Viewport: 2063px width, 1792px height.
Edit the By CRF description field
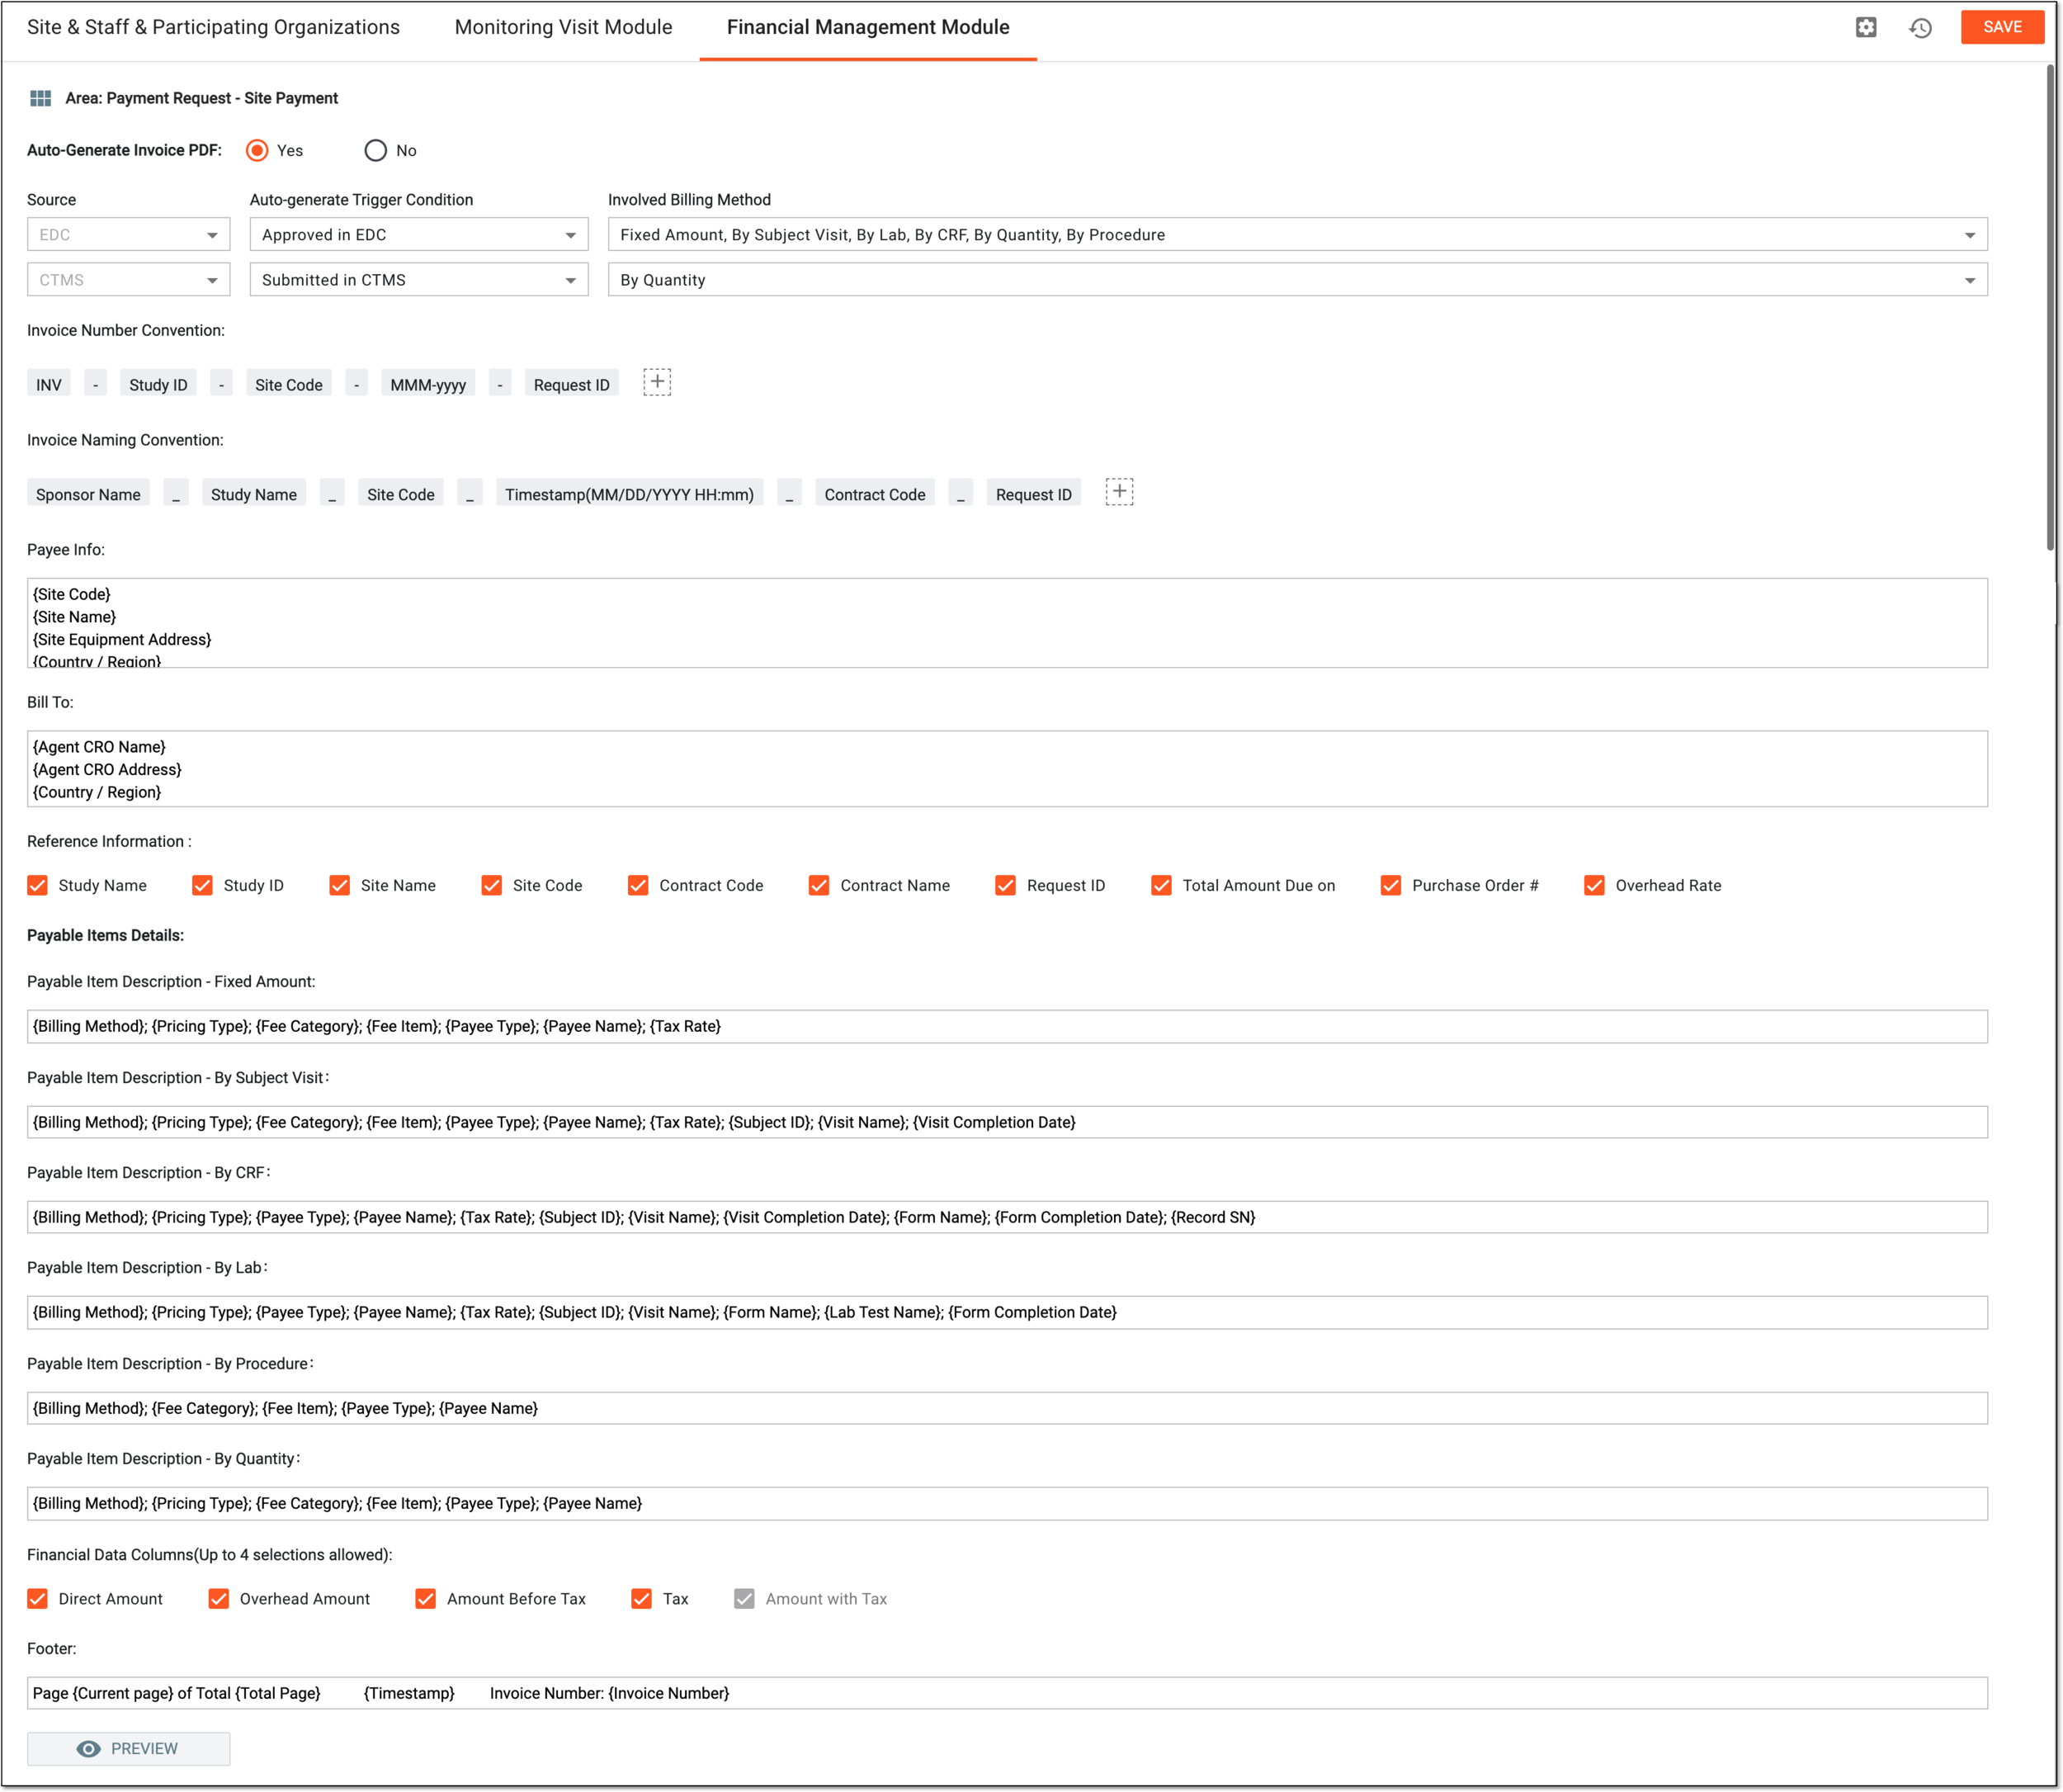click(1008, 1217)
